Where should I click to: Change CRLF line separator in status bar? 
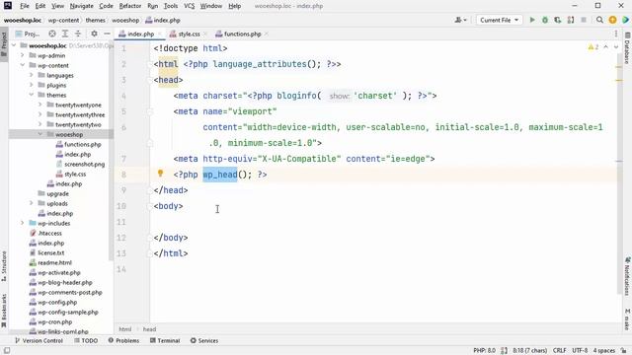tap(560, 351)
